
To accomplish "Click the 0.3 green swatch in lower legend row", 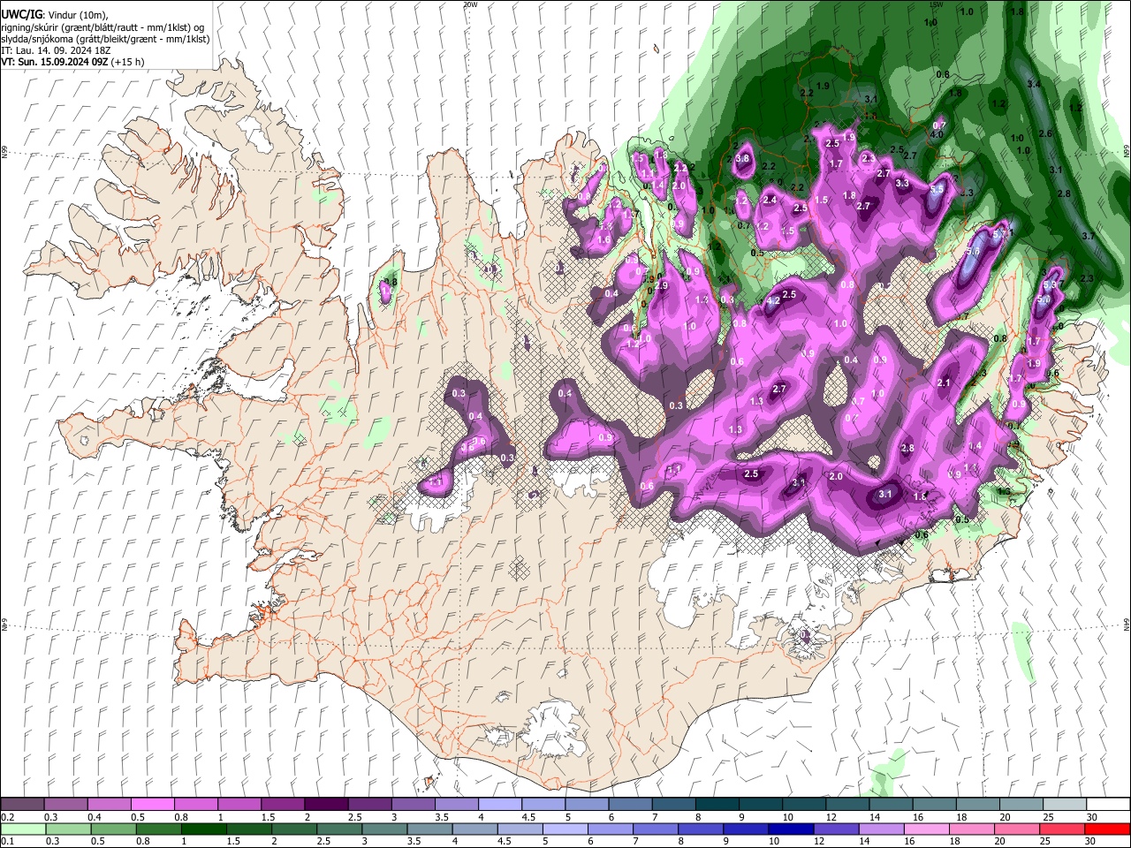I will click(x=66, y=829).
